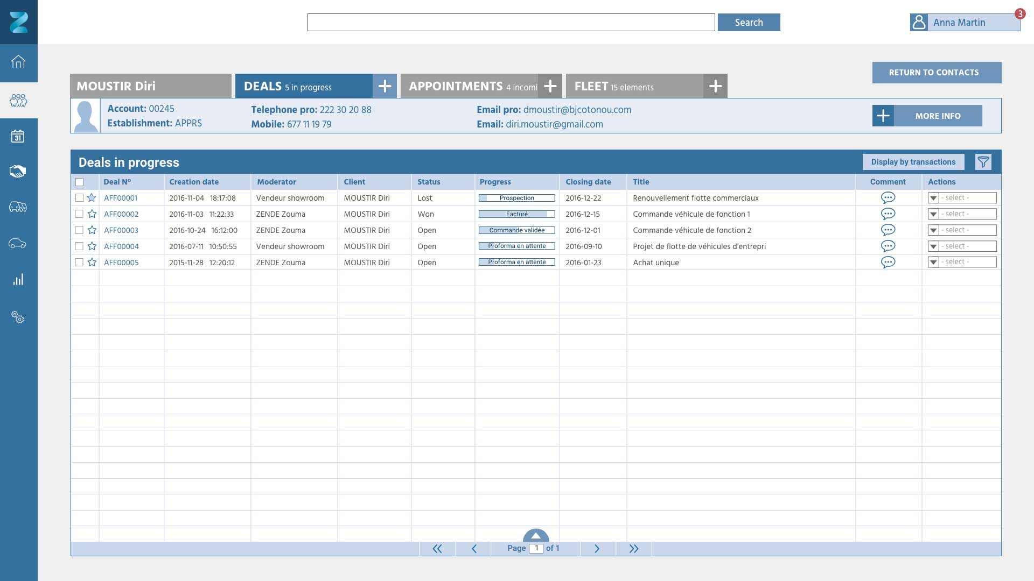This screenshot has width=1034, height=581.
Task: Open comment bubble for AFF00002
Action: 888,214
